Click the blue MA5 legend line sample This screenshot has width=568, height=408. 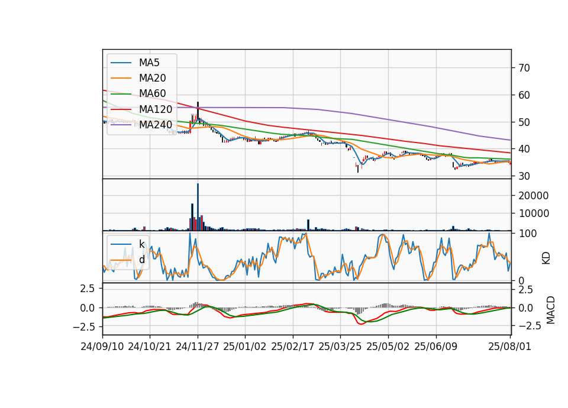[121, 63]
